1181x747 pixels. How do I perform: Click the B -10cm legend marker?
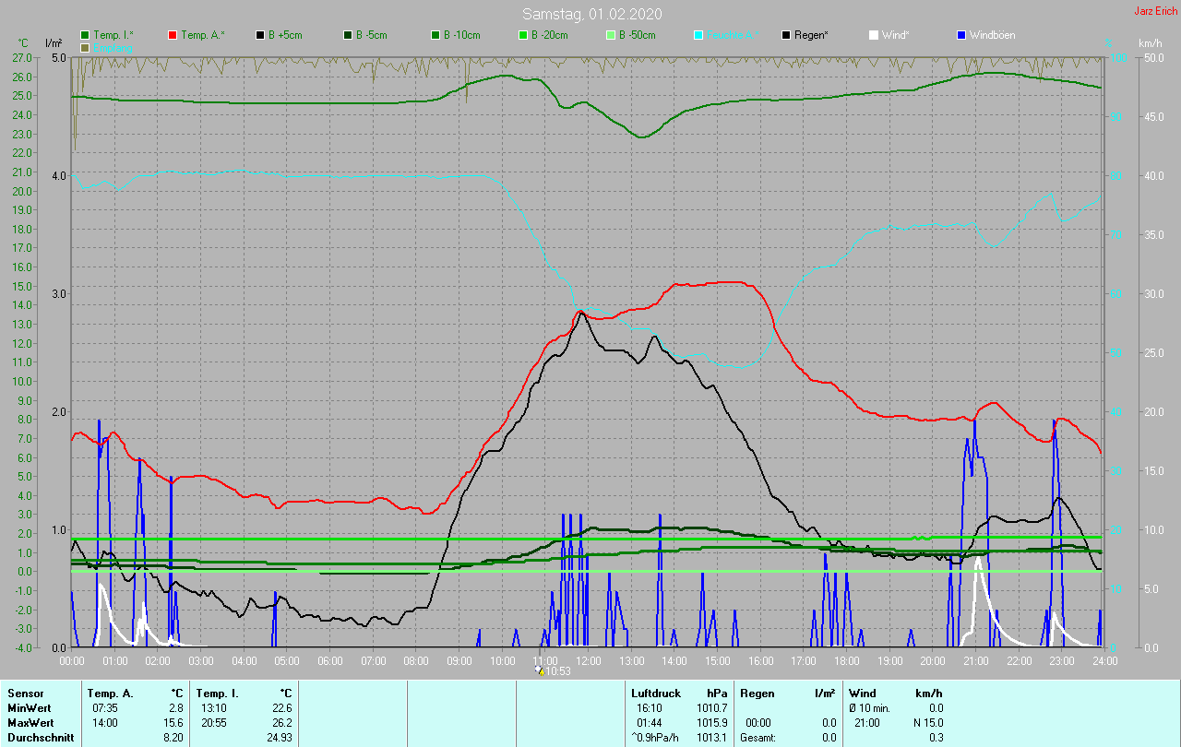[x=435, y=35]
